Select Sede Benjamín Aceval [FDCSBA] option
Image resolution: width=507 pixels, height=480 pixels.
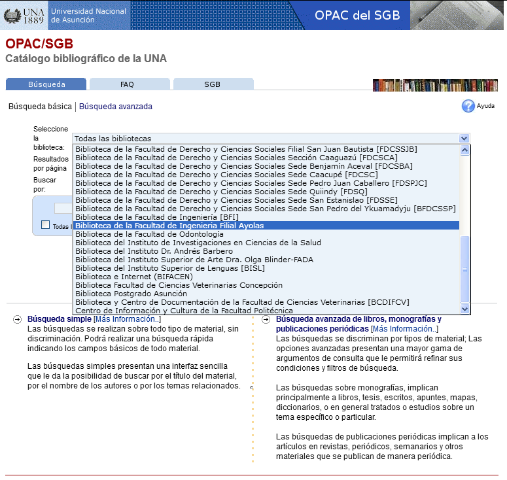point(266,166)
